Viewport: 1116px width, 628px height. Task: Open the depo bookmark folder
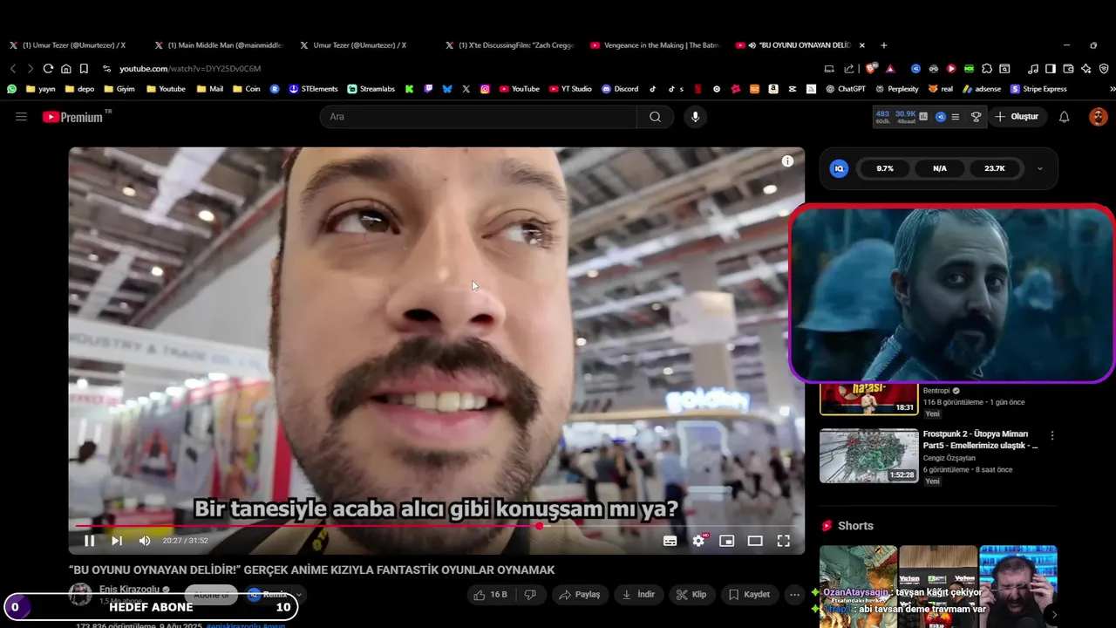(79, 89)
